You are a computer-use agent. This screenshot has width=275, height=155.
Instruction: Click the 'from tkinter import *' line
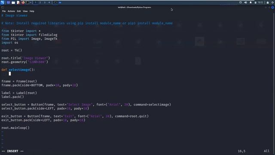[21, 31]
